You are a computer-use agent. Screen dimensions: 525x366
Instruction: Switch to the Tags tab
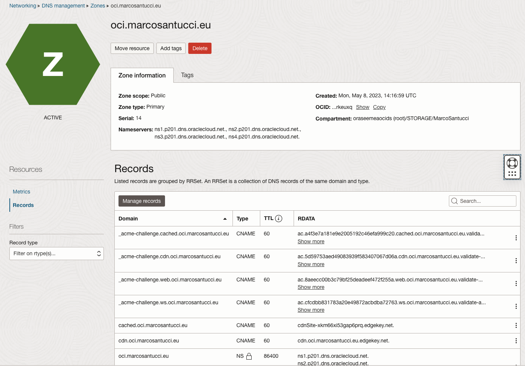pyautogui.click(x=187, y=75)
